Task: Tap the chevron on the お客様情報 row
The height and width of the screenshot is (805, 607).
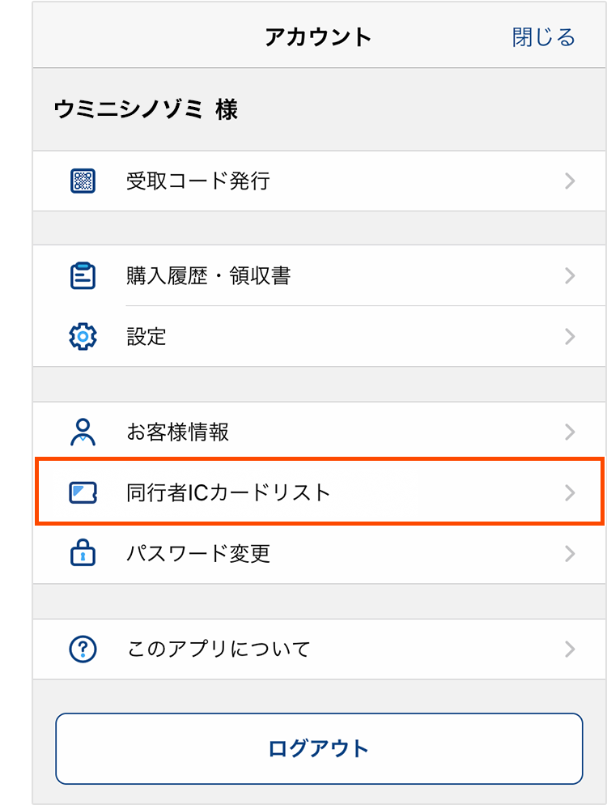Action: coord(571,432)
